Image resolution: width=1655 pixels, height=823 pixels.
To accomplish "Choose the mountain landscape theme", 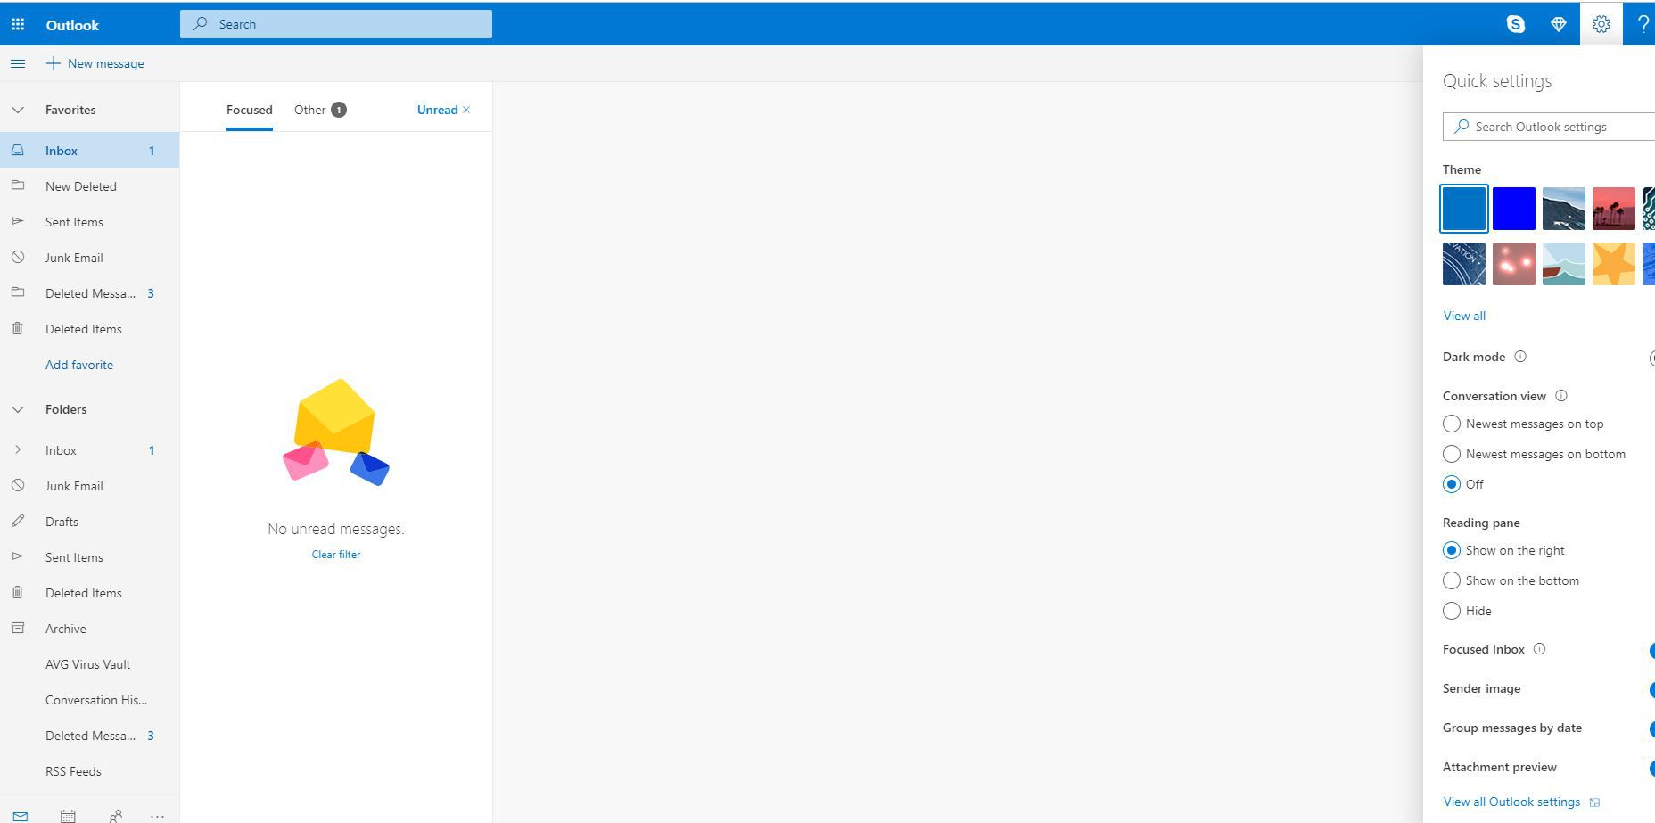I will 1564,209.
